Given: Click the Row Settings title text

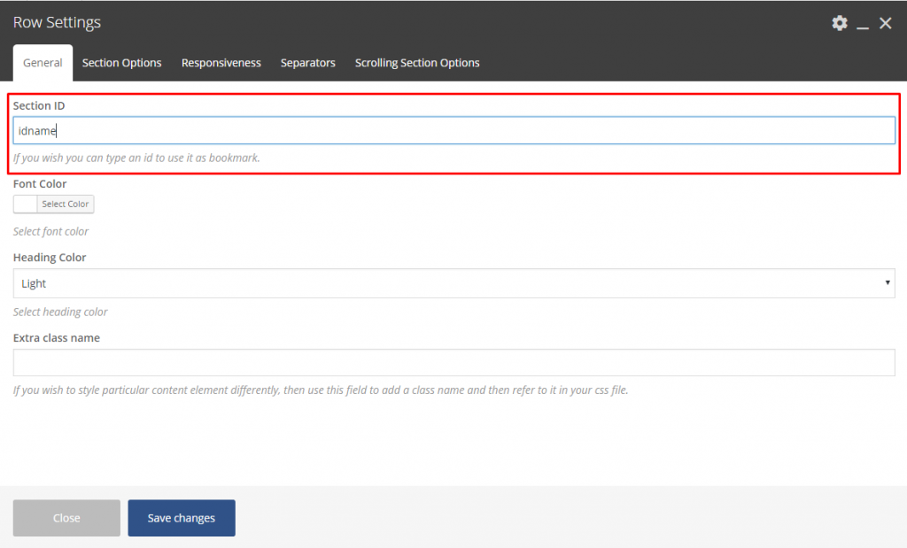Looking at the screenshot, I should coord(57,23).
